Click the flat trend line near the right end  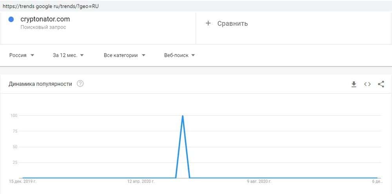[x=353, y=178]
